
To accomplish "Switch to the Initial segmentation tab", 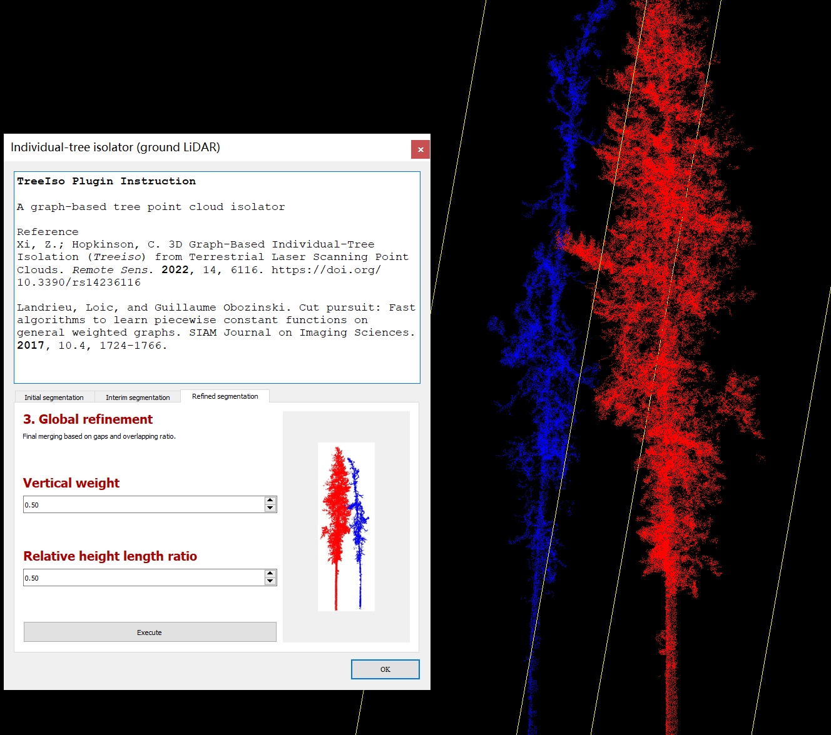I will [54, 397].
